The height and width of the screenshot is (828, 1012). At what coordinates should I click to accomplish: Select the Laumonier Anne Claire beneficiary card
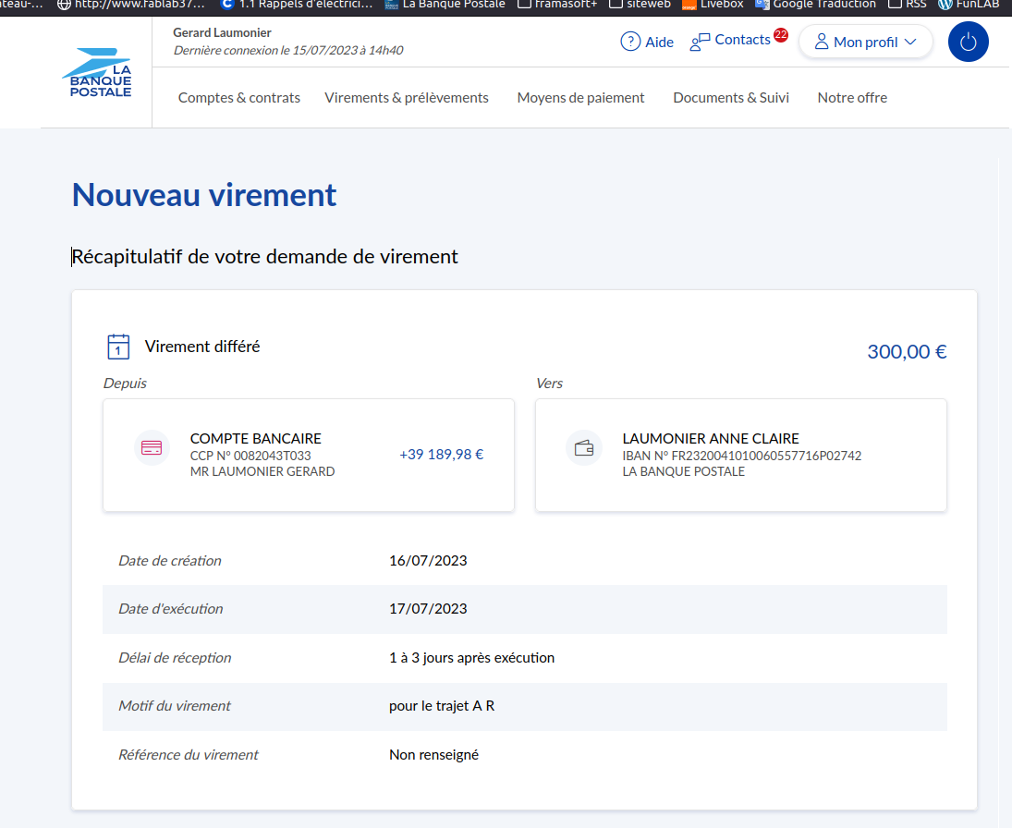pos(741,455)
